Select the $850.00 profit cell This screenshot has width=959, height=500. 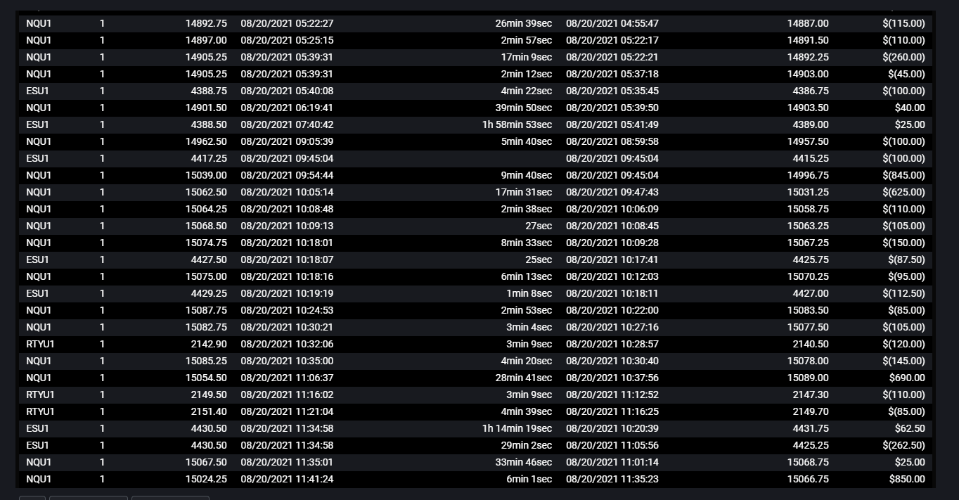tap(907, 479)
